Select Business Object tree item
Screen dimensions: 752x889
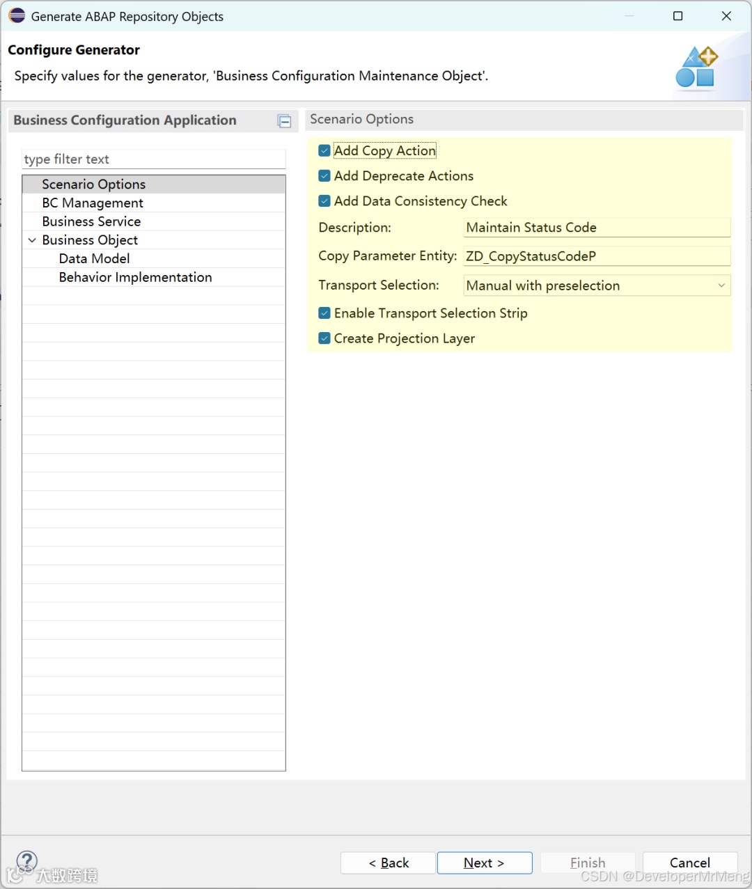point(90,240)
